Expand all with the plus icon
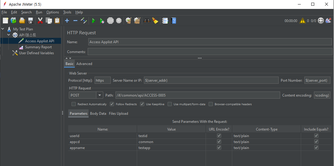The image size is (334, 166). click(67, 21)
